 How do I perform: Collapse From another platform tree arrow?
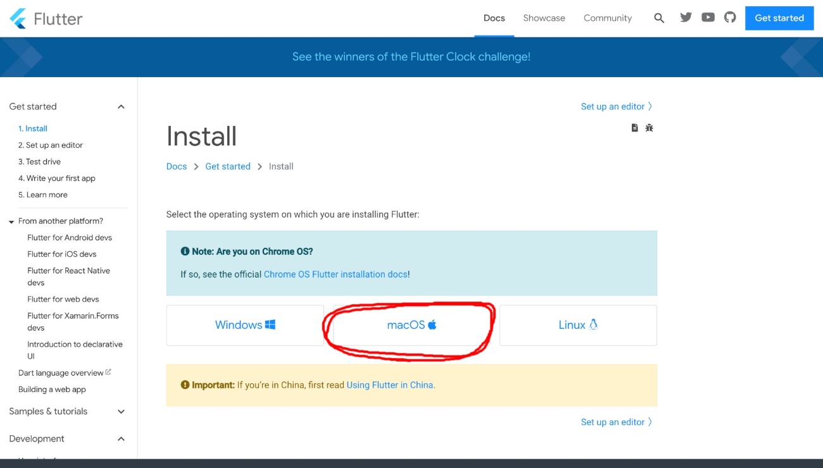click(11, 222)
